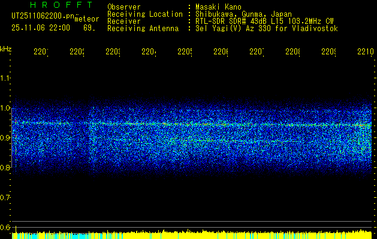The image size is (377, 239).
Task: Click the 2201 time axis marker
Action: point(41,52)
